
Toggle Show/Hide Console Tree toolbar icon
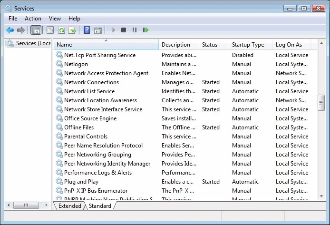(36, 30)
